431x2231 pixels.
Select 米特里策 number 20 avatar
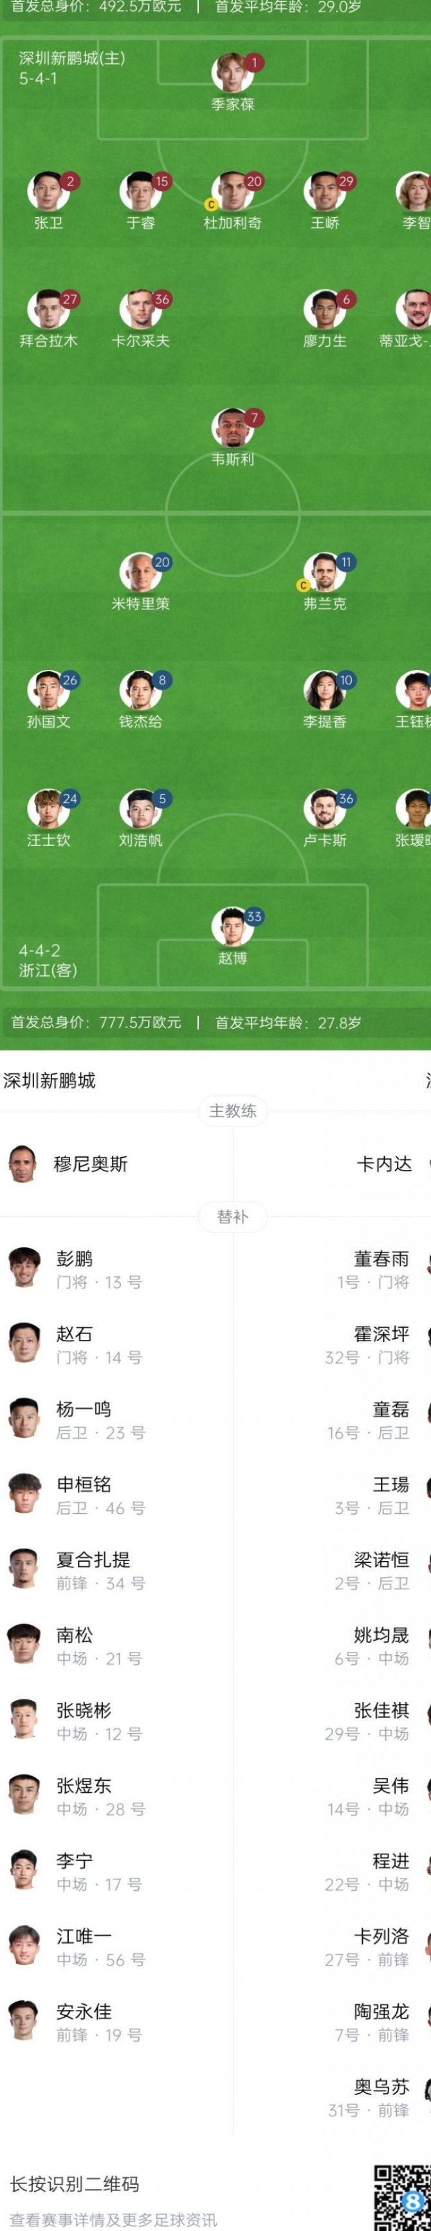[140, 573]
